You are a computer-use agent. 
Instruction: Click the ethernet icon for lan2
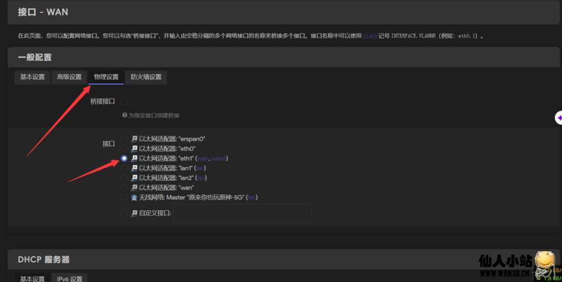click(x=134, y=178)
